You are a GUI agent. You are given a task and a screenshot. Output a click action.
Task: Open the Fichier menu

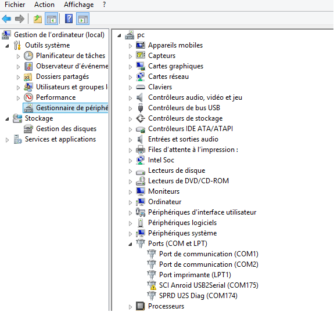[15, 5]
